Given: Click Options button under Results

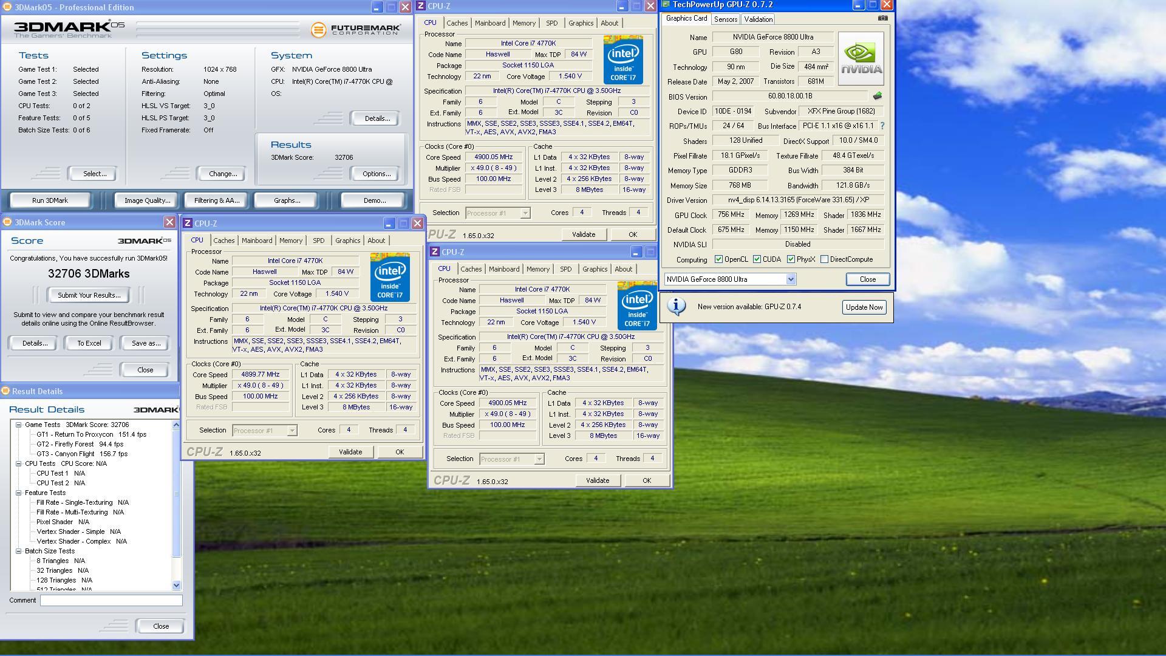Looking at the screenshot, I should pyautogui.click(x=376, y=174).
